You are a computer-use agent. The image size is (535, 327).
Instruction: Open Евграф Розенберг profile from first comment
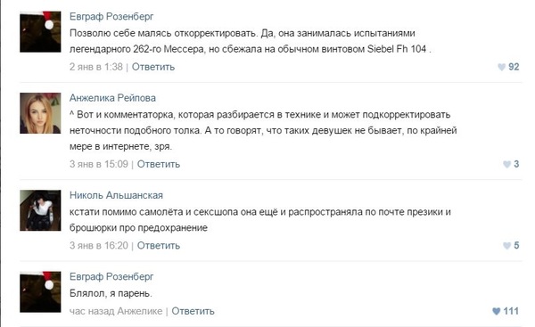coord(111,16)
